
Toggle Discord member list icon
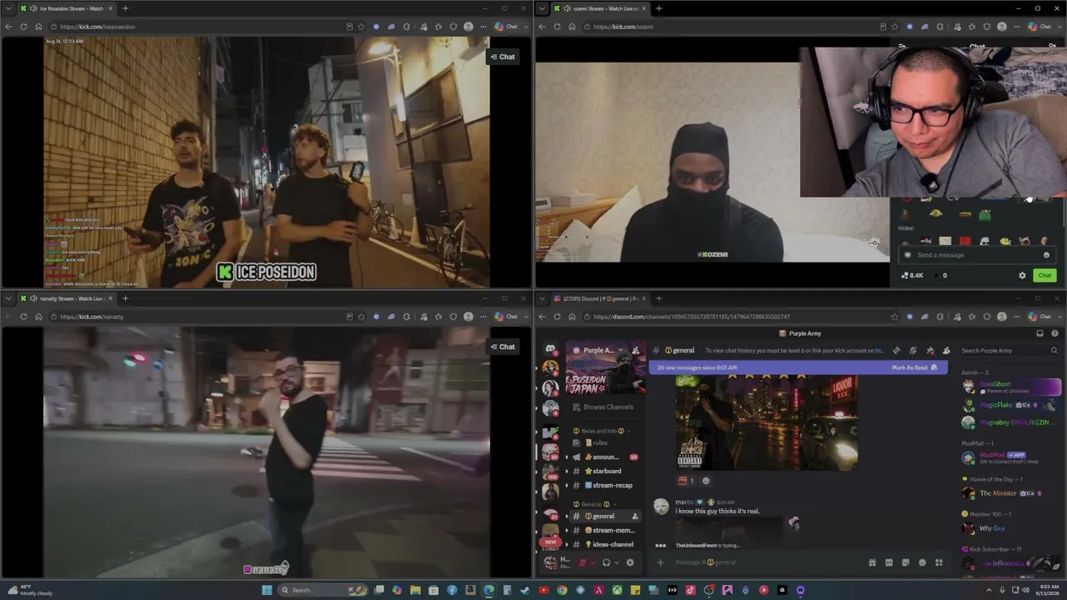point(946,351)
